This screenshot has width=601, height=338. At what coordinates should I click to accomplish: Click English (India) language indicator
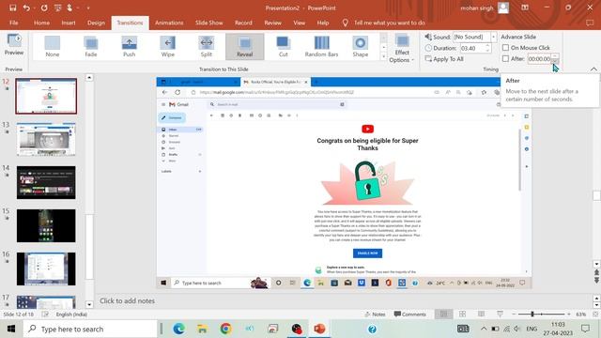click(71, 315)
